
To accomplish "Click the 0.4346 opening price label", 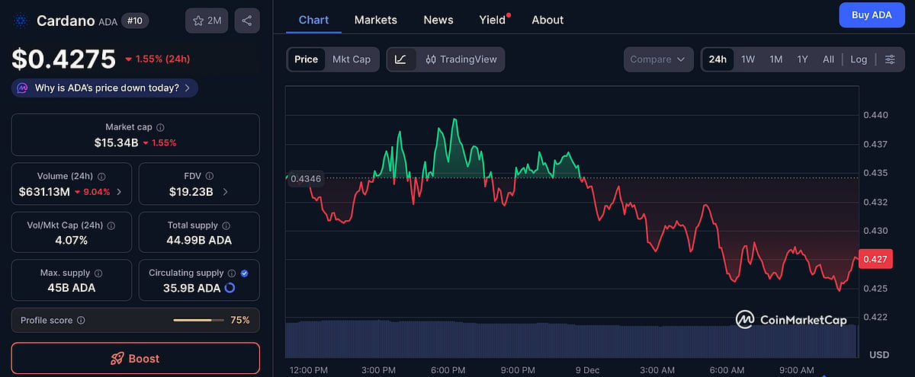I will pyautogui.click(x=306, y=178).
